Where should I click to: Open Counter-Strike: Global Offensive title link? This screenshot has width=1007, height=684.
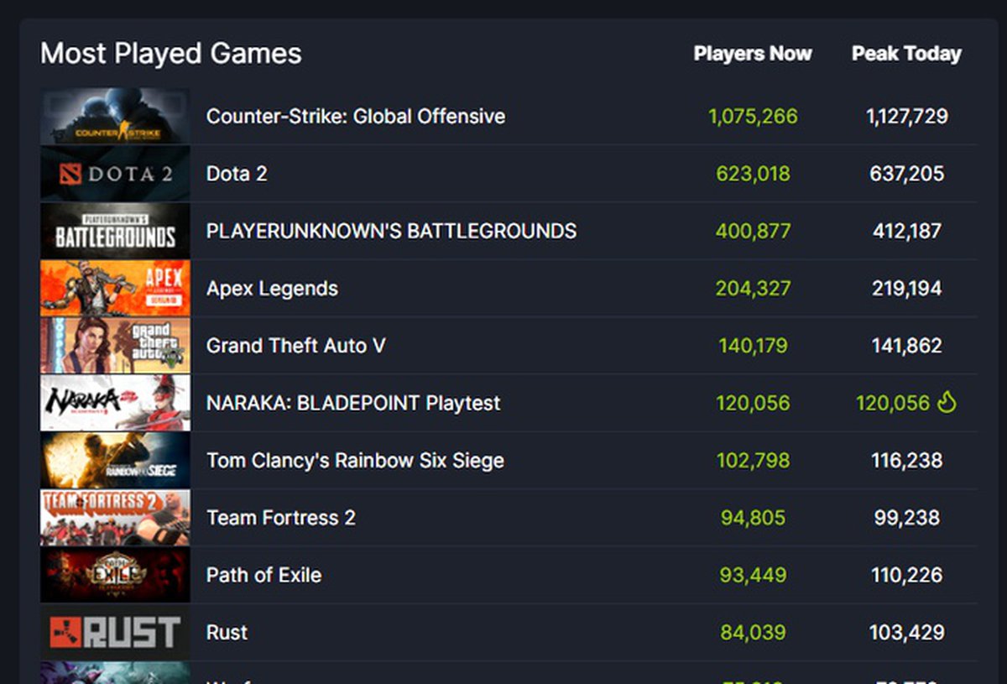point(356,116)
